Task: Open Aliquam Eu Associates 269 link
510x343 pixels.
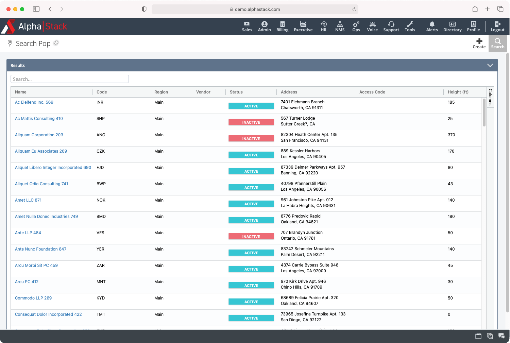Action: click(x=41, y=151)
